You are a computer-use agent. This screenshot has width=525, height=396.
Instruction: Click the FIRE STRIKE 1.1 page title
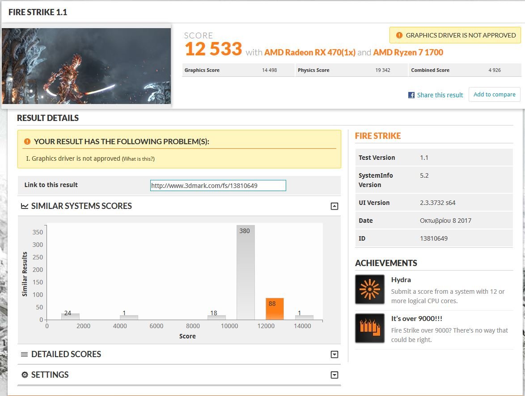click(x=38, y=13)
